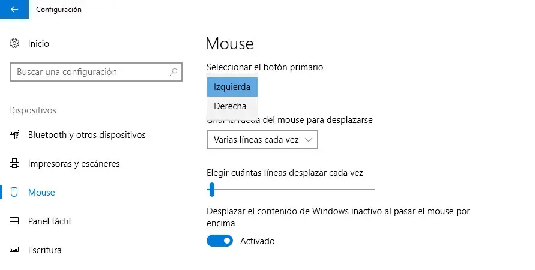Go to Impresoras y escáneres settings
535x270 pixels.
(x=74, y=164)
